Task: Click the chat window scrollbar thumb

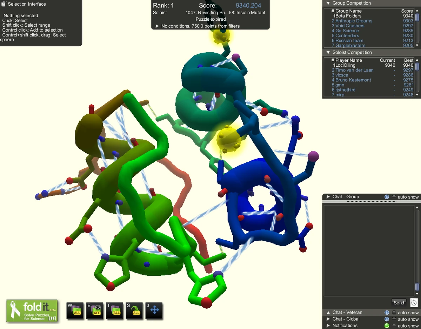Action: pos(417,287)
